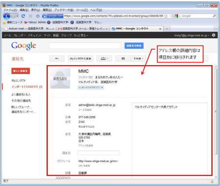The image size is (220, 186).
Task: Open the 履歴 menu
Action: coord(47,10)
